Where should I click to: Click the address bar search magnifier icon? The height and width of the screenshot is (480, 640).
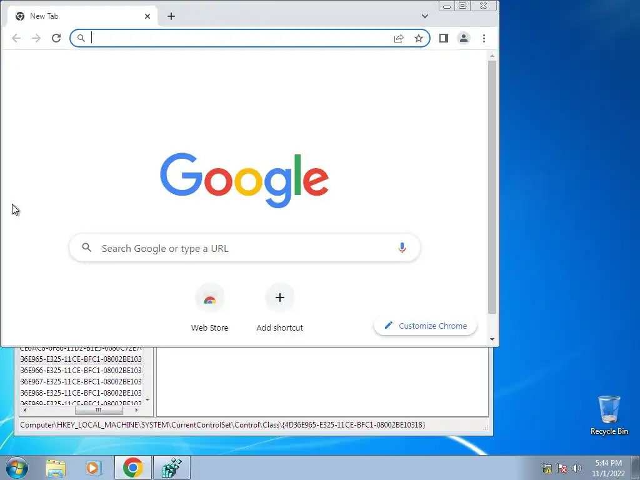[x=81, y=38]
